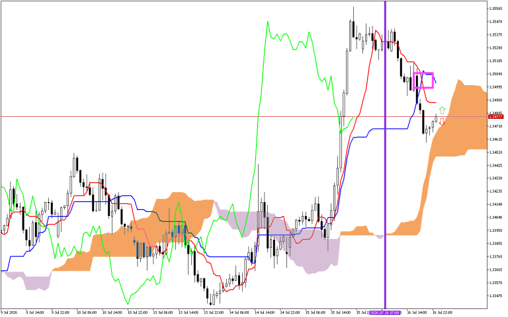The image size is (508, 317).
Task: Click time axis label 16 Jul 14:00
Action: point(417,313)
